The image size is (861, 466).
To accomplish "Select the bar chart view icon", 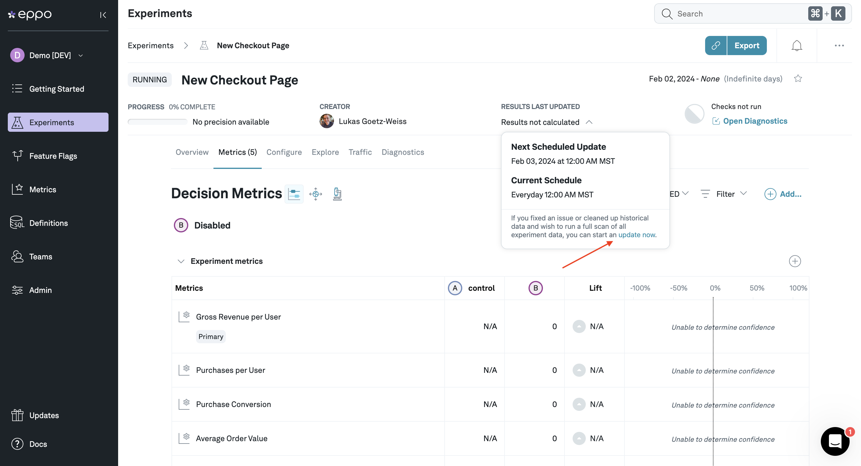I will 294,194.
